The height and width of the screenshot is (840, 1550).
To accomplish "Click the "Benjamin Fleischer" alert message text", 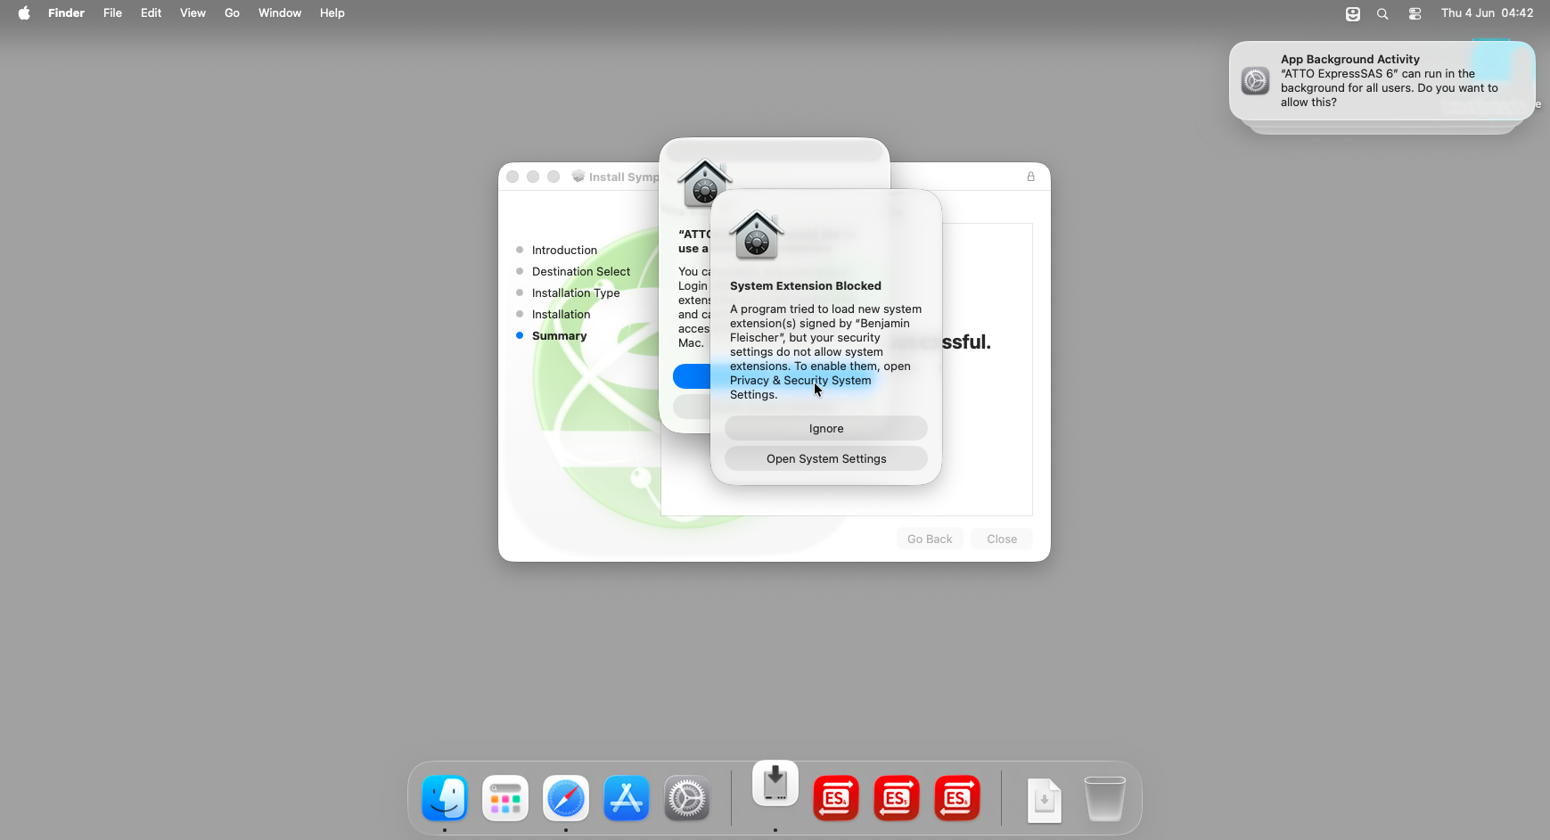I will pos(826,351).
